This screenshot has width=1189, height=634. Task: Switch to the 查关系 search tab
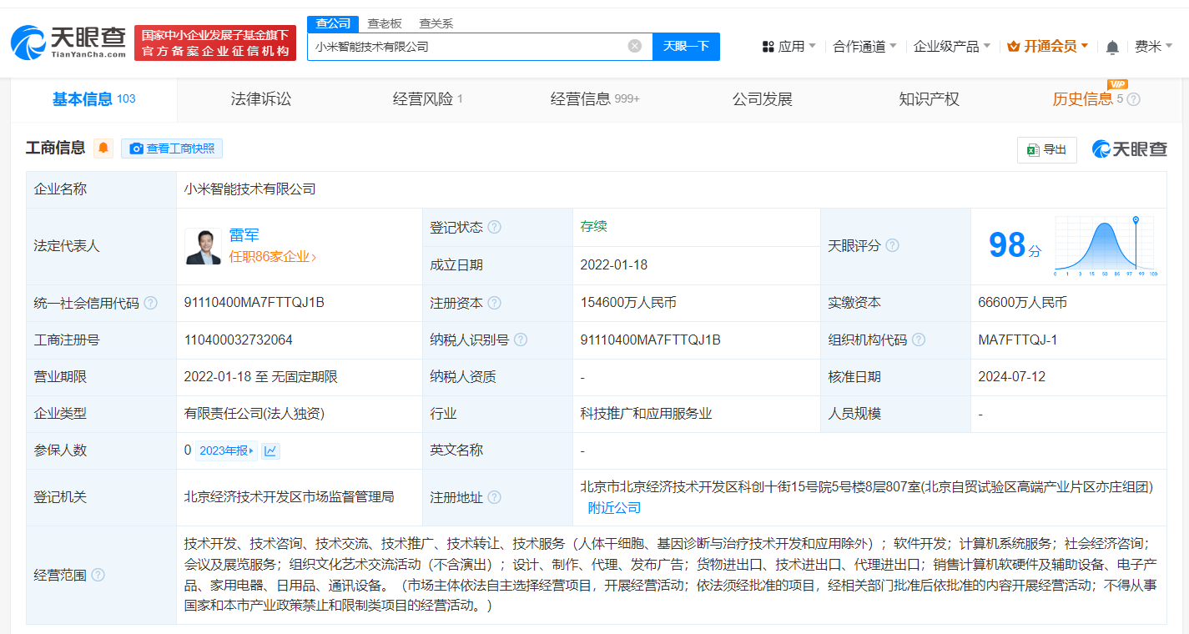click(x=436, y=23)
